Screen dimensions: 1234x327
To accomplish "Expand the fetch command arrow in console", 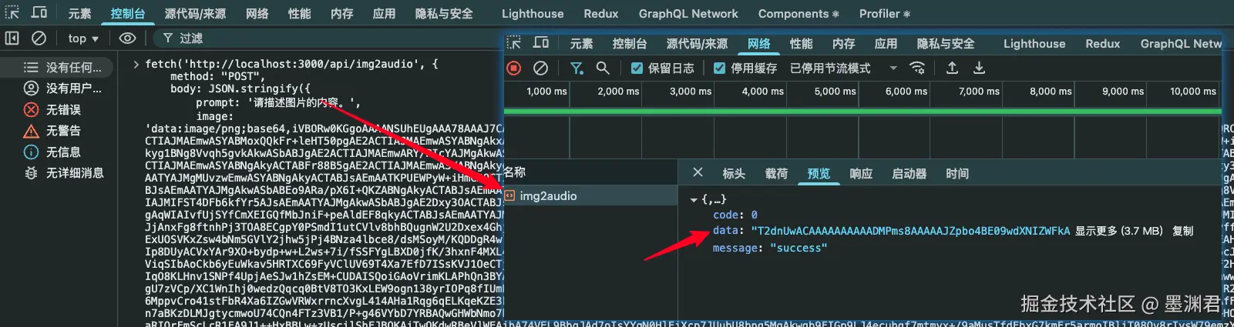I will click(136, 65).
